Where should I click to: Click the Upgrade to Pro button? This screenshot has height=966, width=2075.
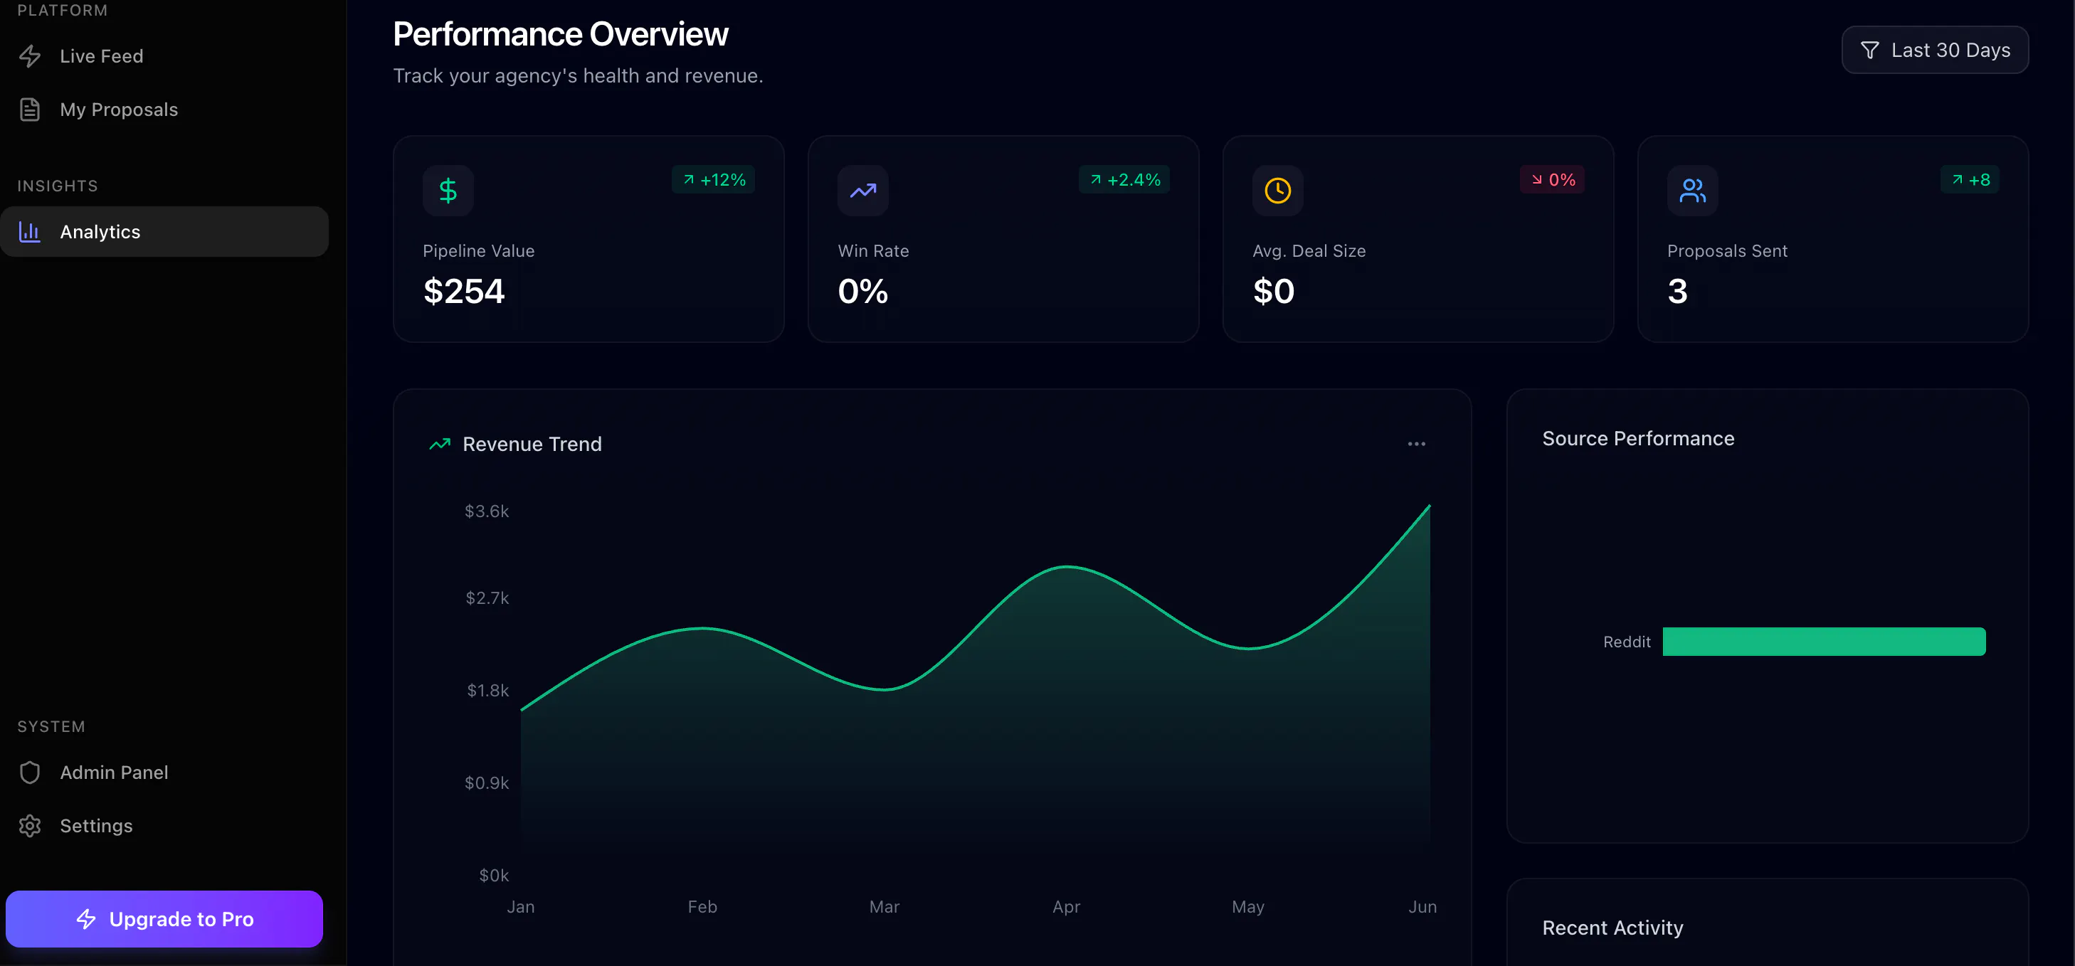164,919
